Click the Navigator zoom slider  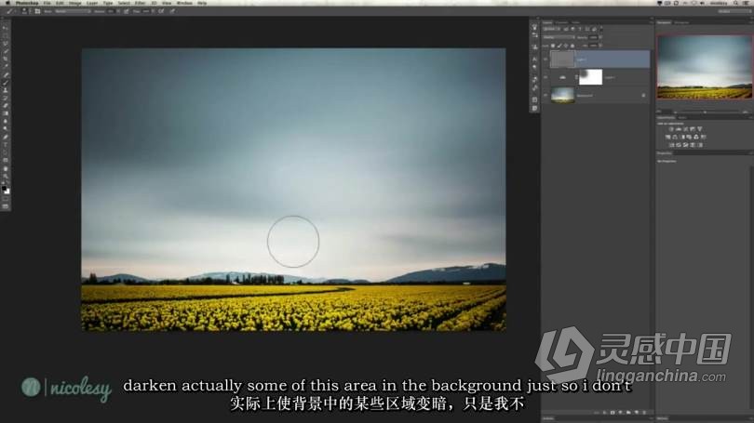705,112
